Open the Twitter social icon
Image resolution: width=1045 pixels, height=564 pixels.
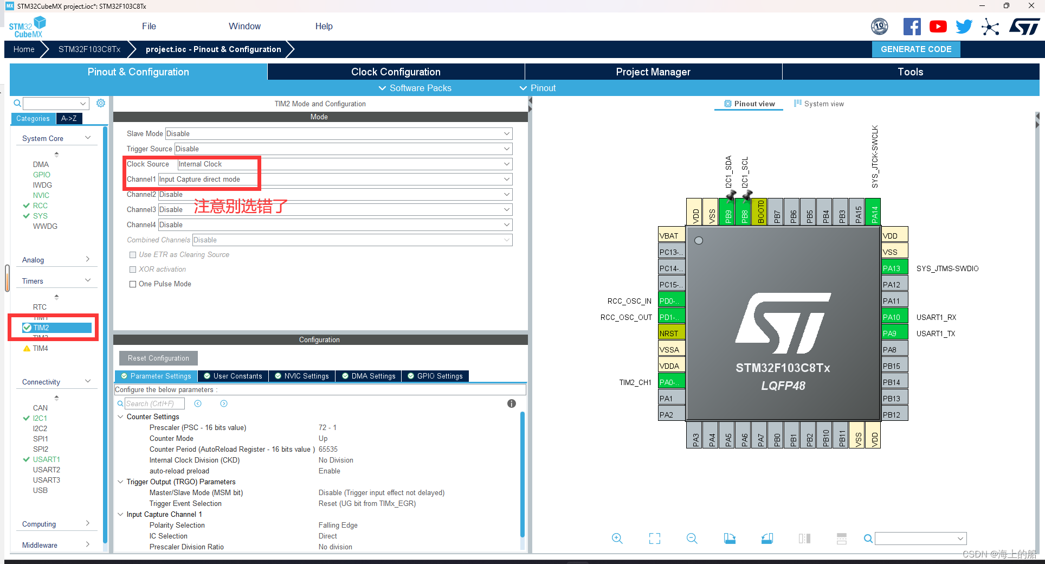[964, 26]
